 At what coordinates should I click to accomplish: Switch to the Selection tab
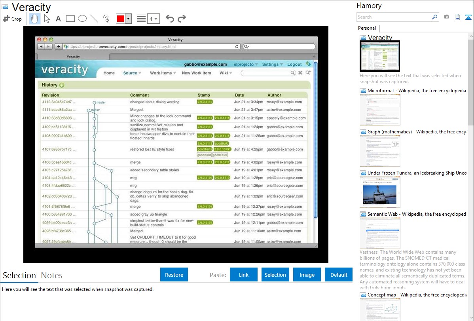click(19, 275)
